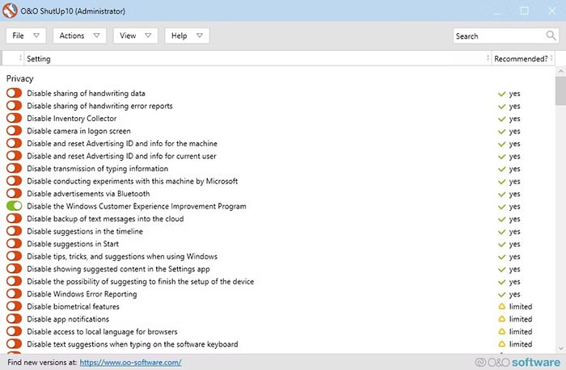This screenshot has height=370, width=566.
Task: Enable Disable camera in logon screen switch
Action: tap(14, 131)
